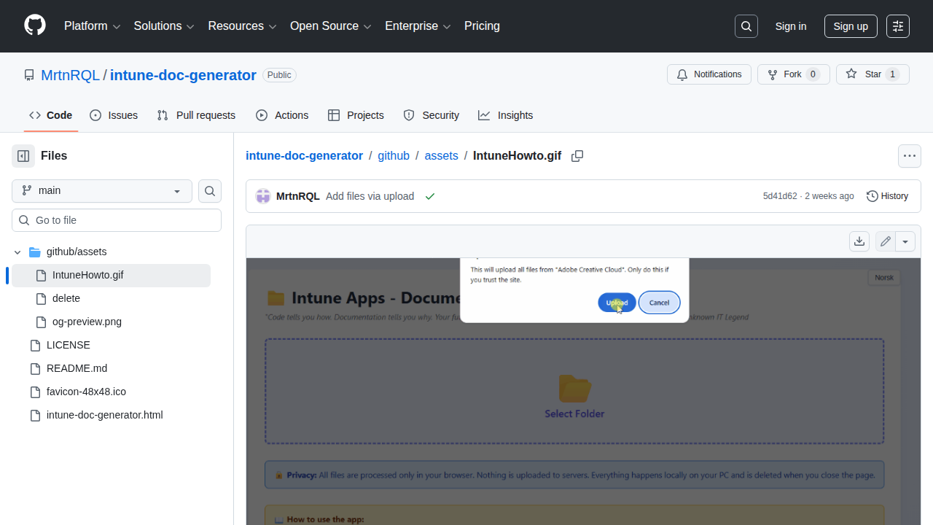This screenshot has height=525, width=933.
Task: Collapse the file tree side panel
Action: pos(23,156)
